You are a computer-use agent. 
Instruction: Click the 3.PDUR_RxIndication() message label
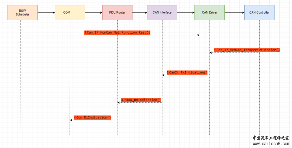pos(141,100)
